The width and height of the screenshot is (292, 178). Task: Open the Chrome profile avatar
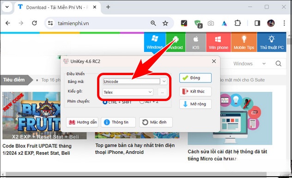271,23
